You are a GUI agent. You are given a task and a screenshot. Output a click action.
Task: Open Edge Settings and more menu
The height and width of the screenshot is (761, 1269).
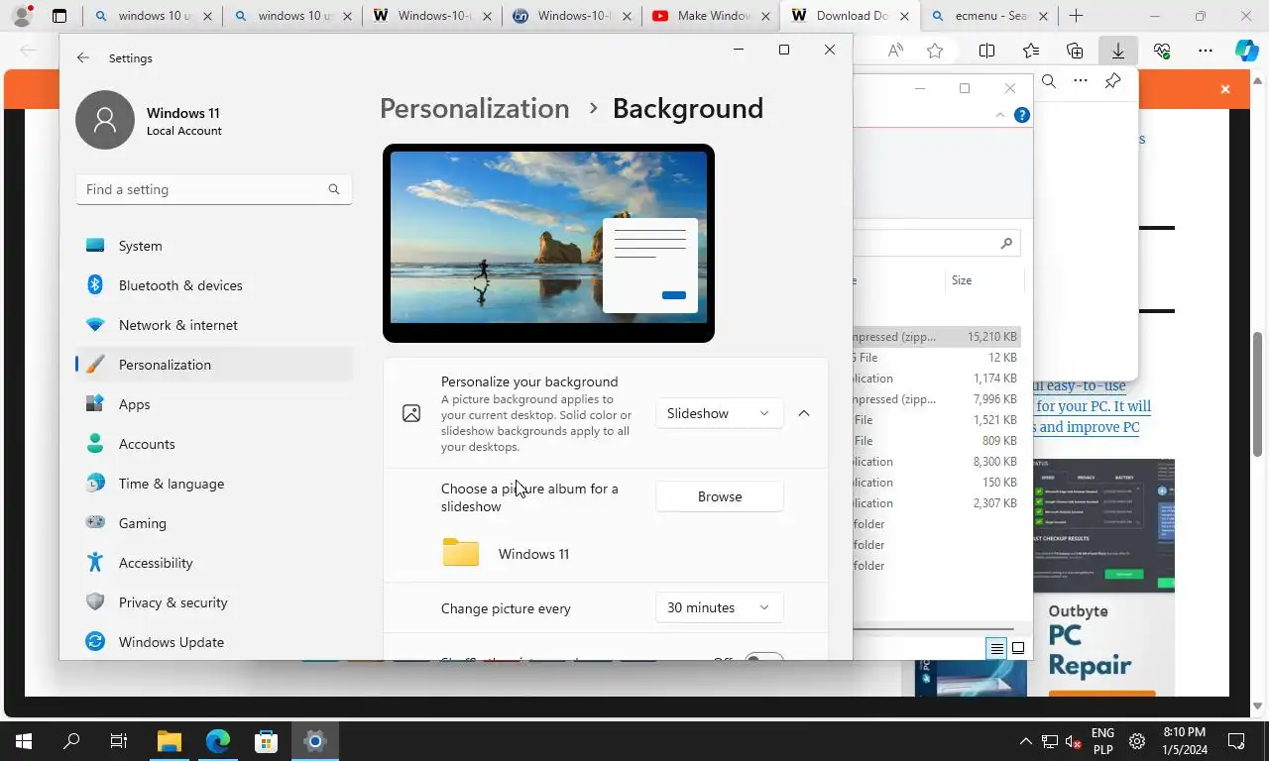(x=1205, y=51)
